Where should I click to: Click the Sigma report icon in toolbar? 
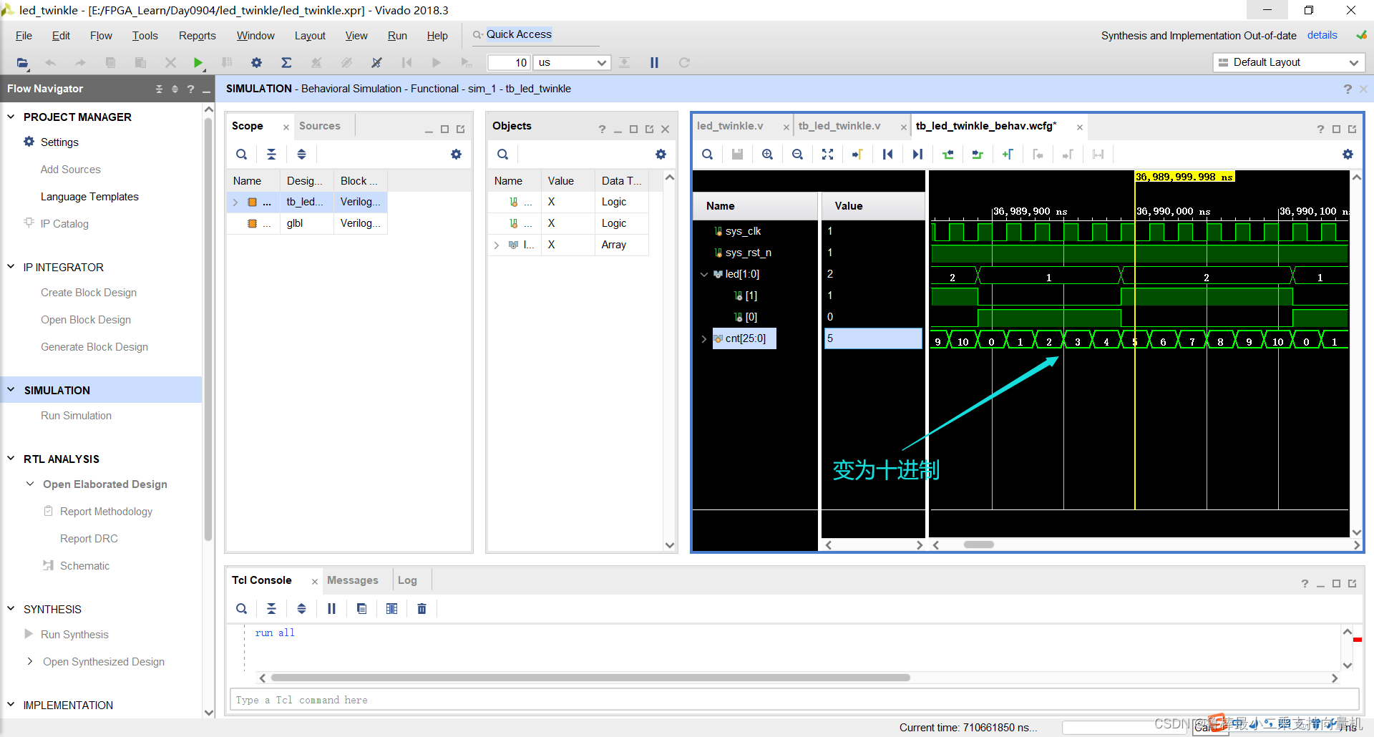286,63
